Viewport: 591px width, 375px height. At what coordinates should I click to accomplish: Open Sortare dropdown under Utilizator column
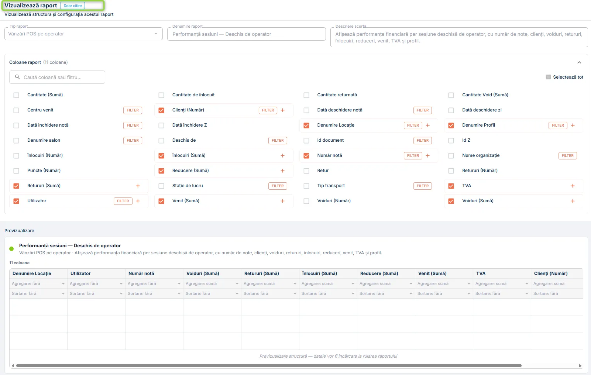coord(96,293)
